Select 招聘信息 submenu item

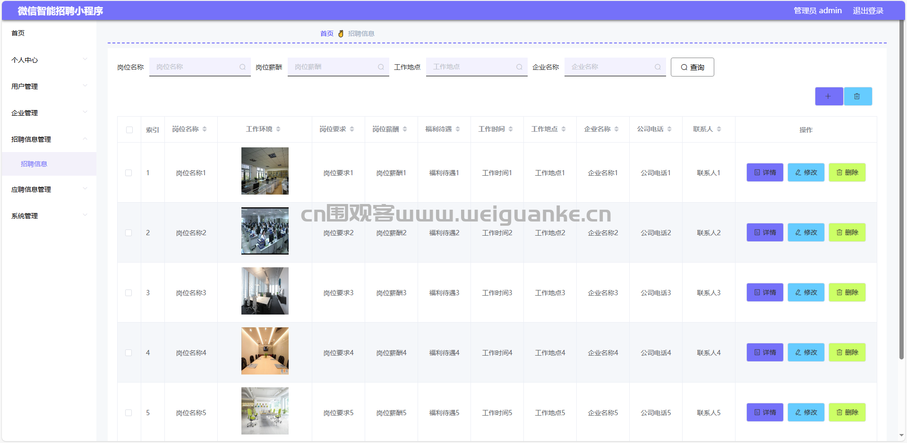34,164
